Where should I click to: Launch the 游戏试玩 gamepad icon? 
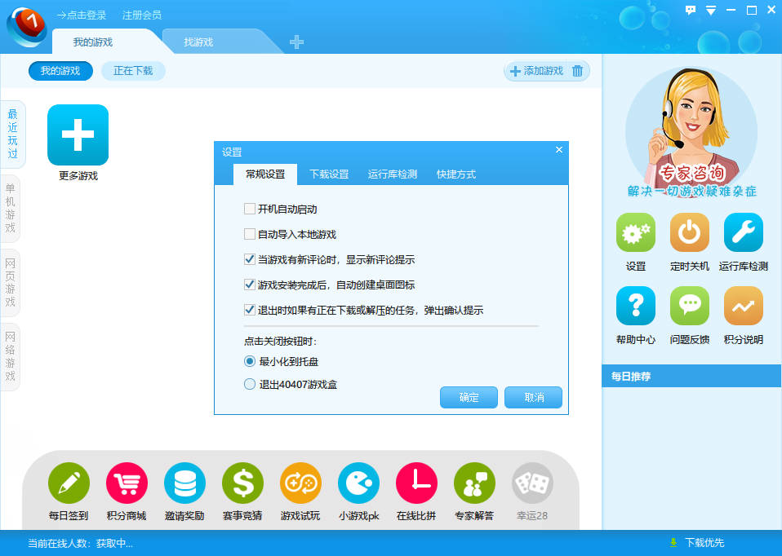[x=300, y=483]
